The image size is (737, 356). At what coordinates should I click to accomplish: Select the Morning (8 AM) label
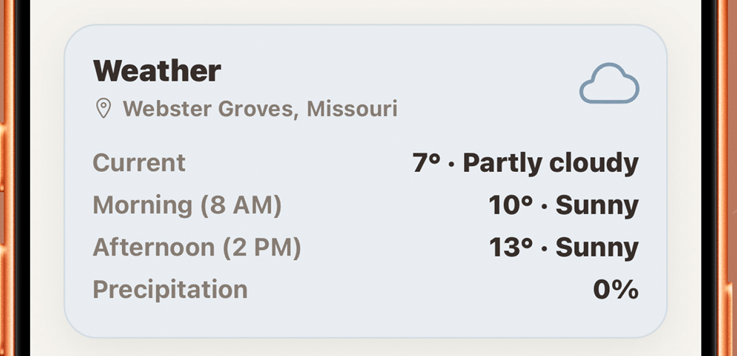(187, 205)
